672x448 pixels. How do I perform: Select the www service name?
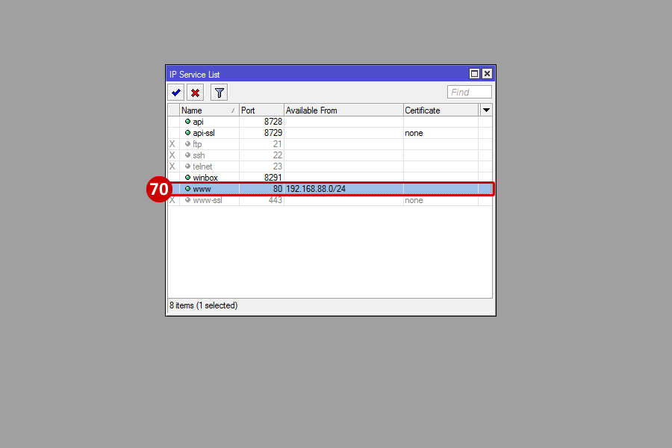202,189
